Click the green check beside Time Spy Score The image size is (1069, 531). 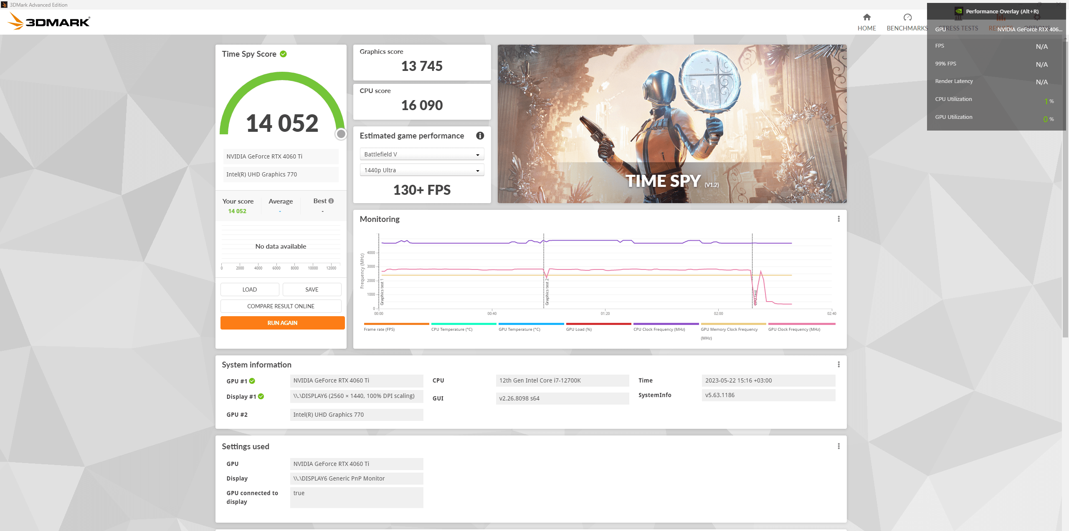283,54
